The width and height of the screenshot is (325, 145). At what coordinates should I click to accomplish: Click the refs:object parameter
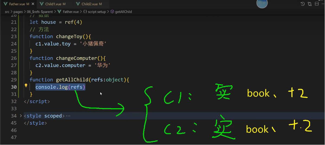click(107, 80)
